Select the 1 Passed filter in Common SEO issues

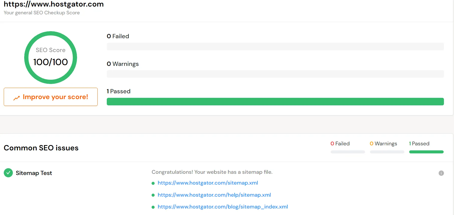(x=419, y=144)
